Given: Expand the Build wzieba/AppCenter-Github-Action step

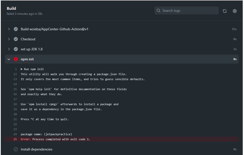Looking at the screenshot, I should tap(9, 29).
